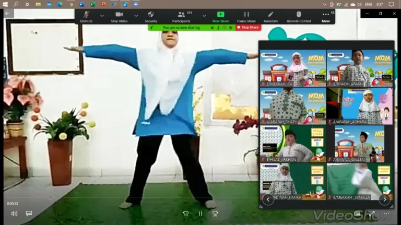Expand arrow next to Participants
This screenshot has width=401, height=225.
pyautogui.click(x=204, y=16)
